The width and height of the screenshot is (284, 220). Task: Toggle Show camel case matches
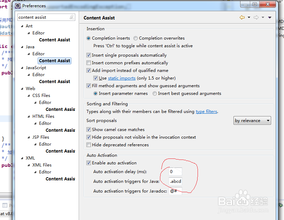click(89, 130)
